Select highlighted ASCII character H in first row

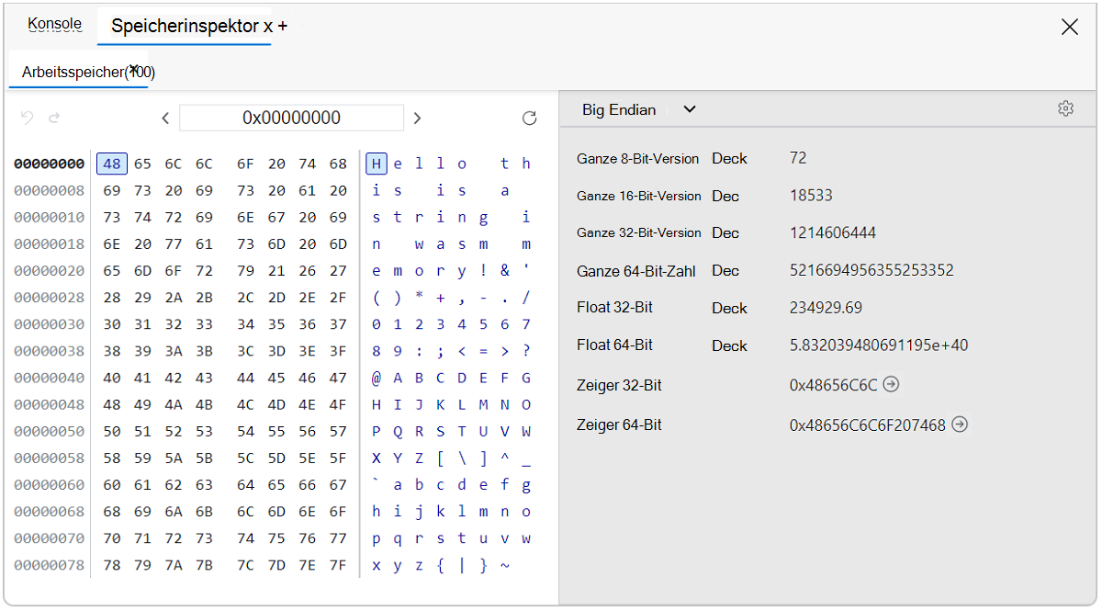376,164
